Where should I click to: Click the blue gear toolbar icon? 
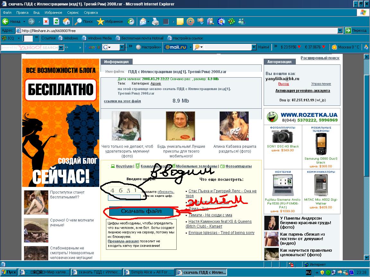coord(221,21)
